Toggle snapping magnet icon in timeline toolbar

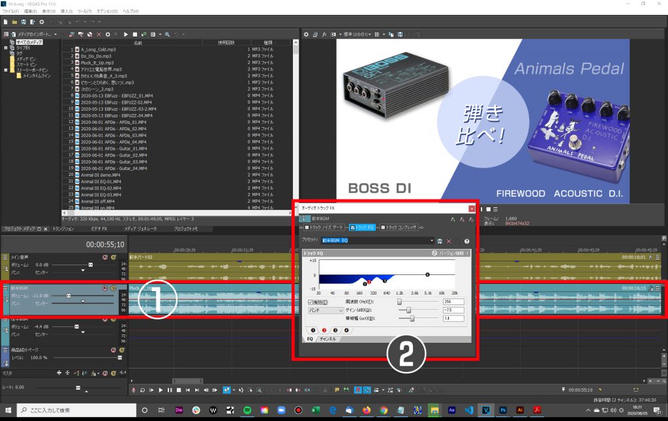click(x=358, y=390)
